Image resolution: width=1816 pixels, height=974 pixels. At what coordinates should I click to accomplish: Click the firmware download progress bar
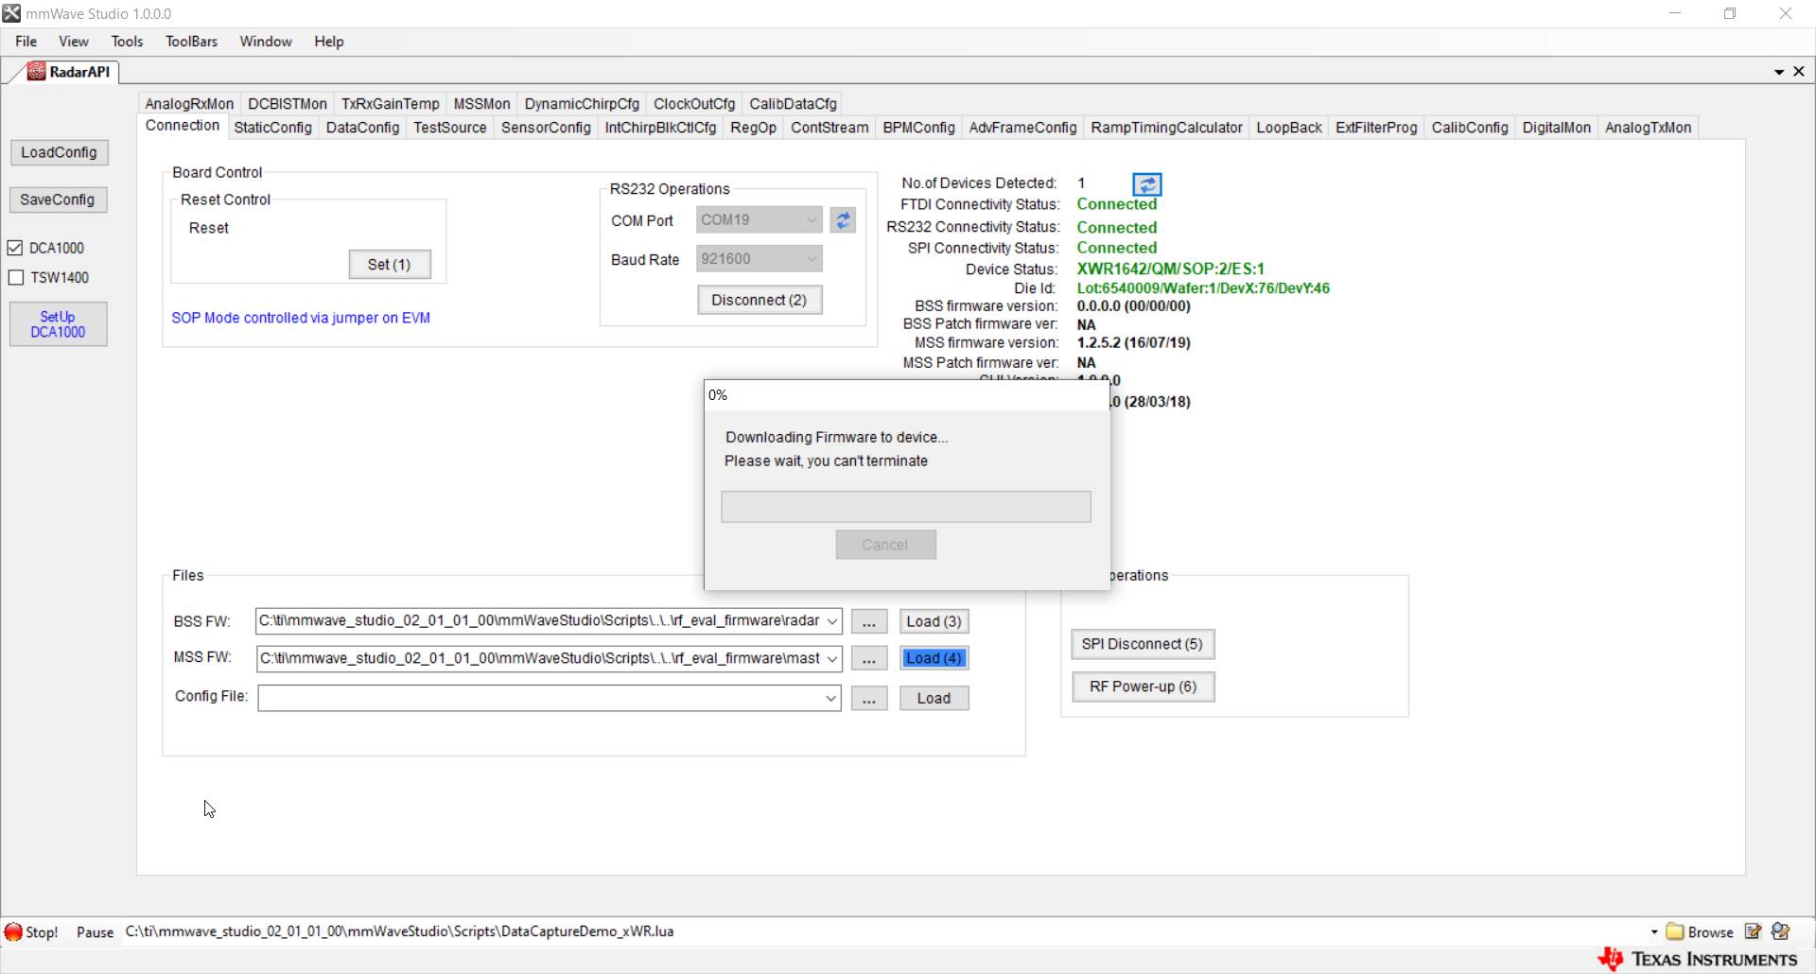(906, 507)
